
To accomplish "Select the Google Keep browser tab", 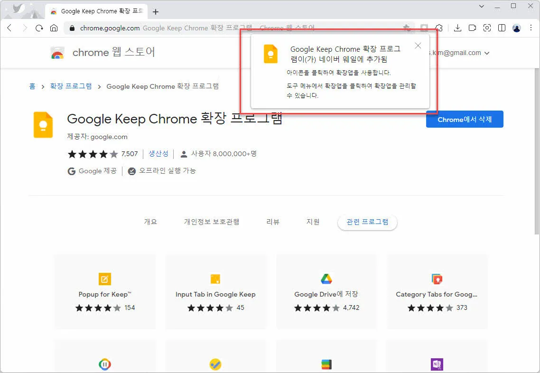I will tap(96, 11).
